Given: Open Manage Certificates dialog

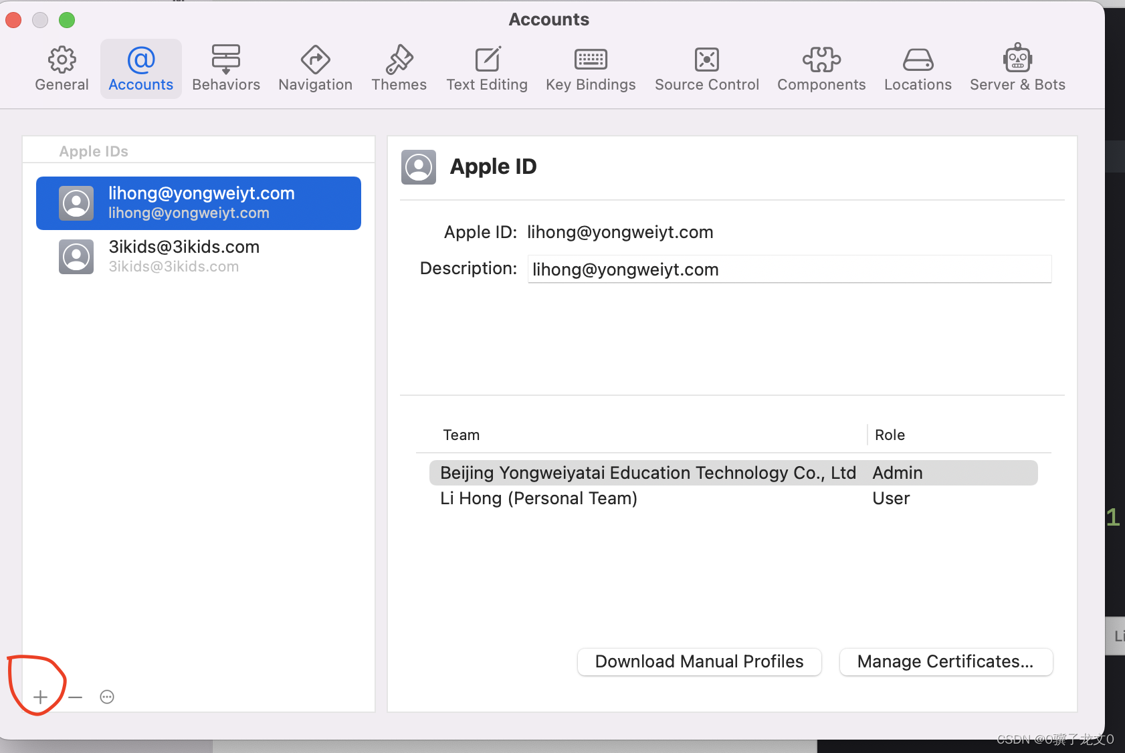Looking at the screenshot, I should [945, 661].
